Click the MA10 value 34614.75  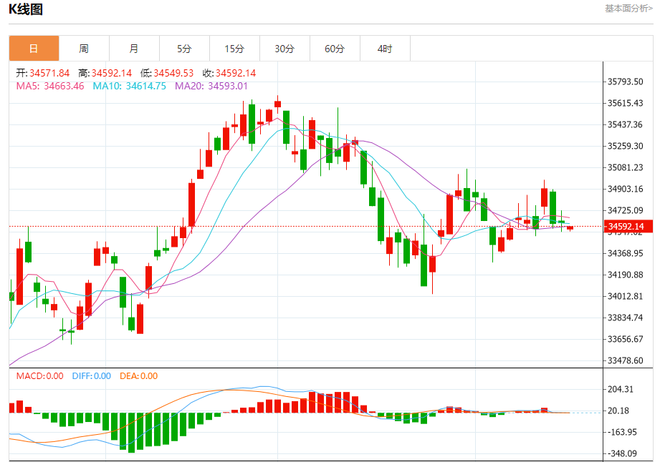[146, 86]
